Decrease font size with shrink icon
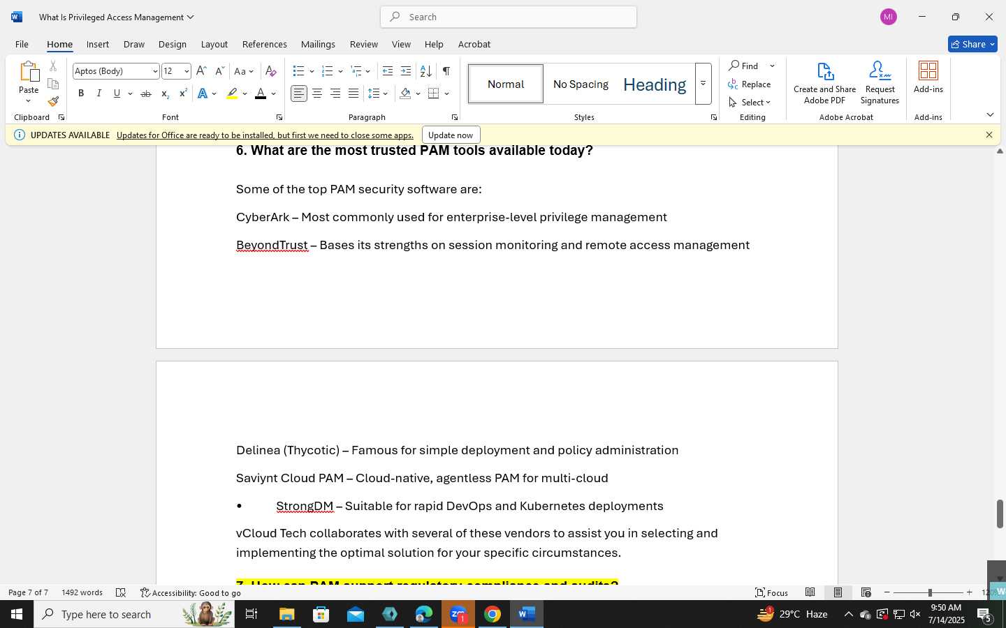This screenshot has width=1006, height=628. (x=219, y=71)
